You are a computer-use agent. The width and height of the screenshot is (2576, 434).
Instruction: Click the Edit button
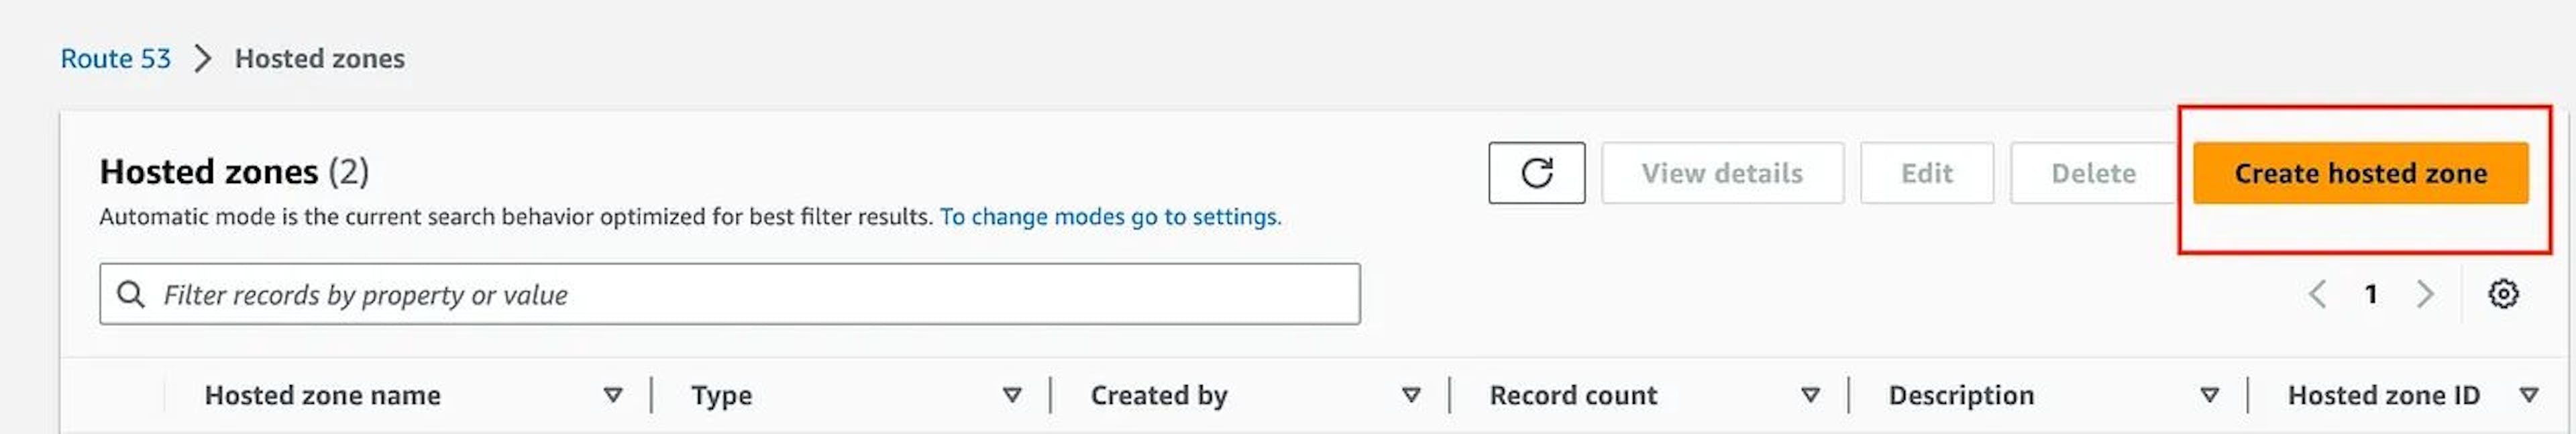(1925, 172)
